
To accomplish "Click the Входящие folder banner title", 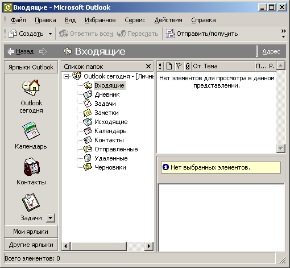I will pyautogui.click(x=100, y=51).
